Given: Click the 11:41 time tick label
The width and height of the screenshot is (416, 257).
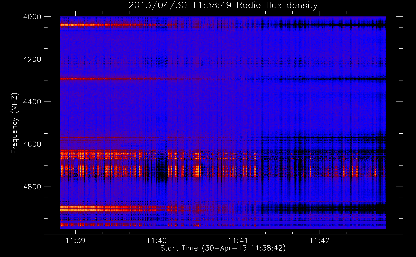Looking at the screenshot, I should coord(238,241).
